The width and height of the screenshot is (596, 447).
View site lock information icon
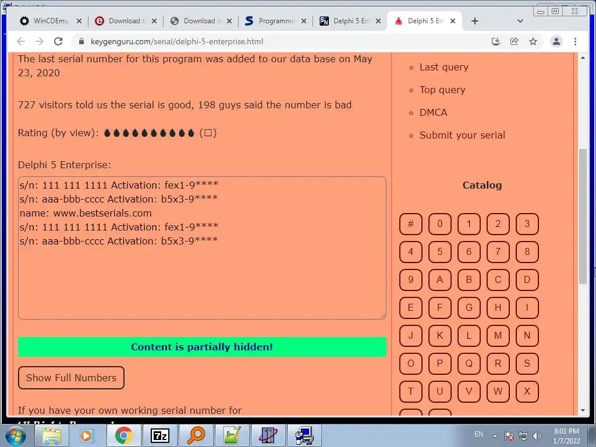click(x=81, y=41)
